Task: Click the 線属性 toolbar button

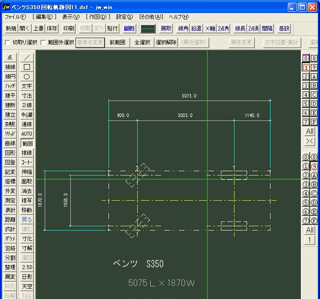Action: pyautogui.click(x=129, y=29)
